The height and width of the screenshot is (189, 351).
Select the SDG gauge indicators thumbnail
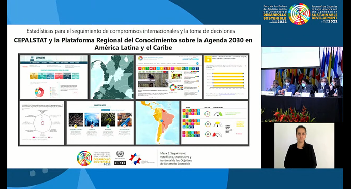pos(215,122)
